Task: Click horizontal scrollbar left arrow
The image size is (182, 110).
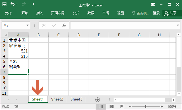Action: pyautogui.click(x=116, y=100)
